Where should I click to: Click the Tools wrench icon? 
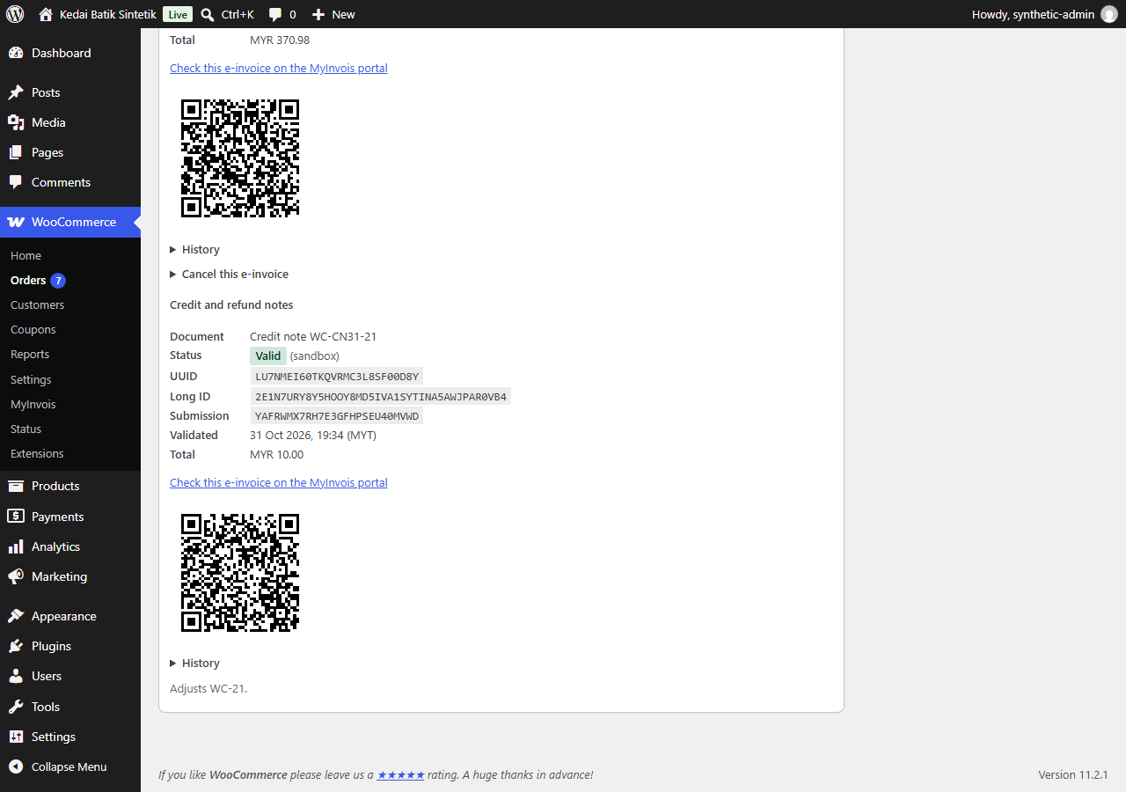[x=16, y=707]
